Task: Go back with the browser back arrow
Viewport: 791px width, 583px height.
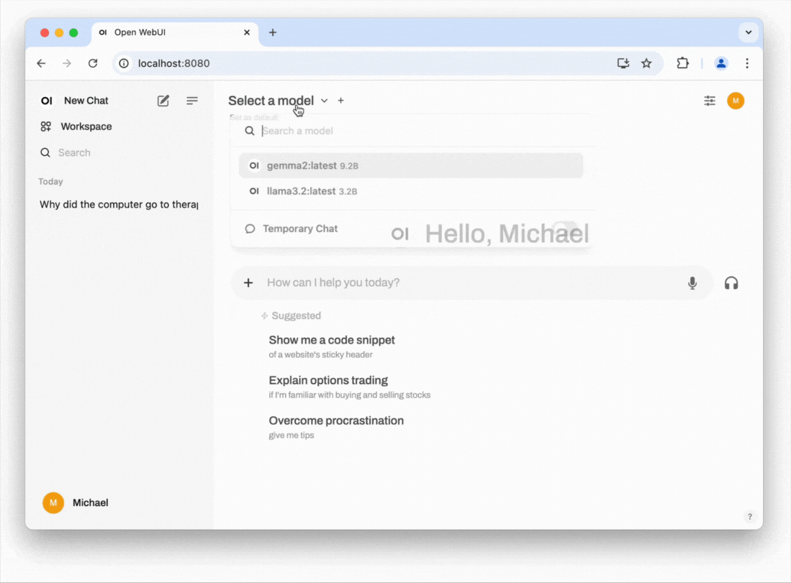Action: tap(41, 63)
